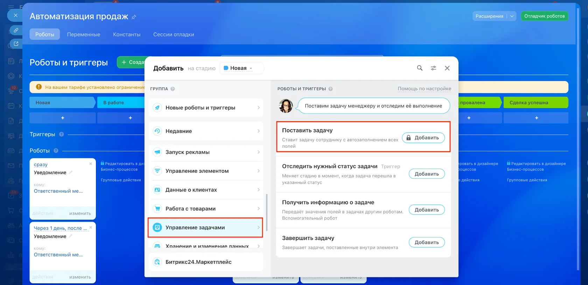Add the Завершить задачу robot
This screenshot has width=588, height=285.
427,242
